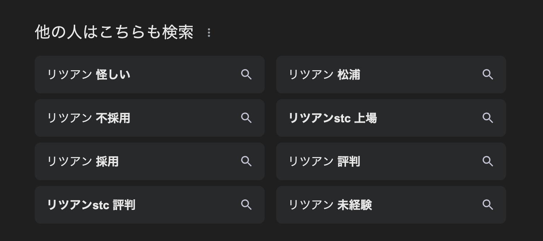Screen dimensions: 543x241
Task: Select the magnifier icon beside リツアン 評判
Action: tap(488, 161)
